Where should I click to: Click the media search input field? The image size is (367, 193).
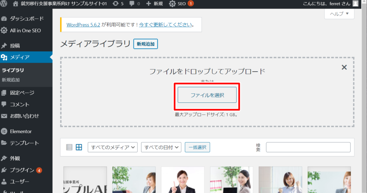[308, 147]
